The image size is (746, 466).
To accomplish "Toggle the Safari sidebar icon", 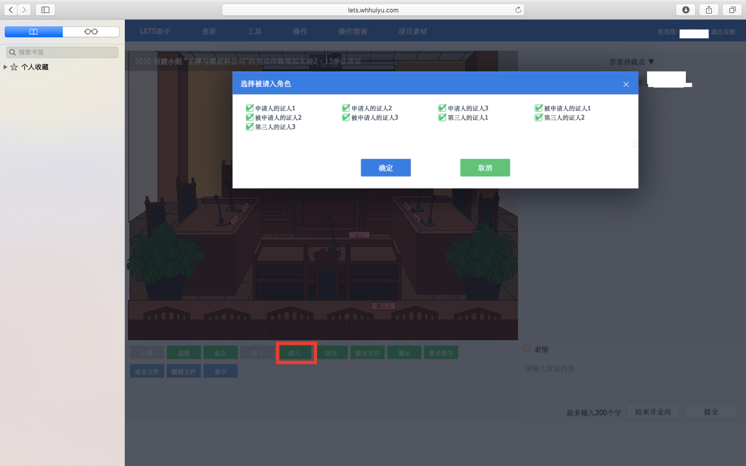I will tap(45, 10).
